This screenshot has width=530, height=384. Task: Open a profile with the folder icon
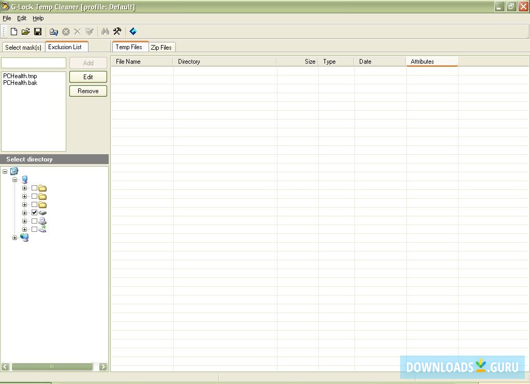(25, 32)
